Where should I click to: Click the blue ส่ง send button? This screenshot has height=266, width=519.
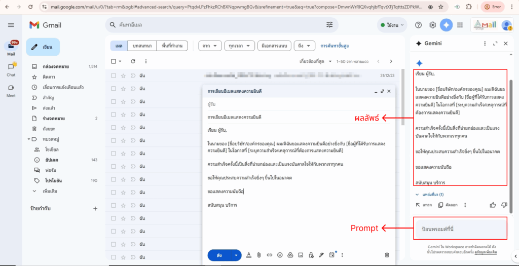coord(219,255)
